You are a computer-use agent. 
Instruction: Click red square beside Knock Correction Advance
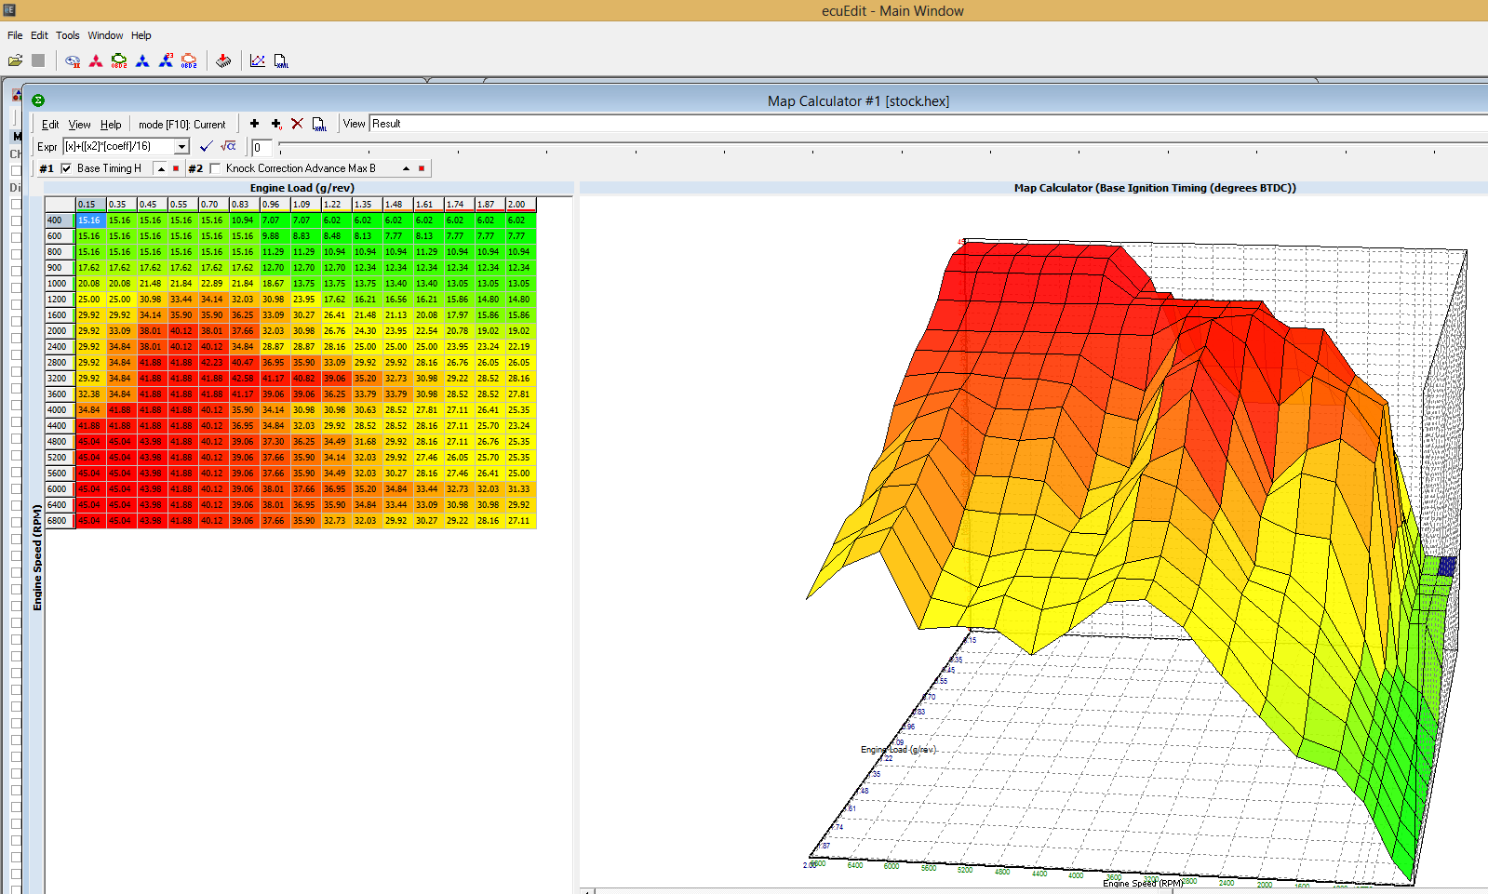tap(422, 168)
